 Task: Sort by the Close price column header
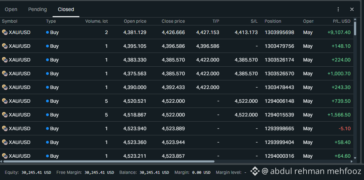tap(173, 21)
